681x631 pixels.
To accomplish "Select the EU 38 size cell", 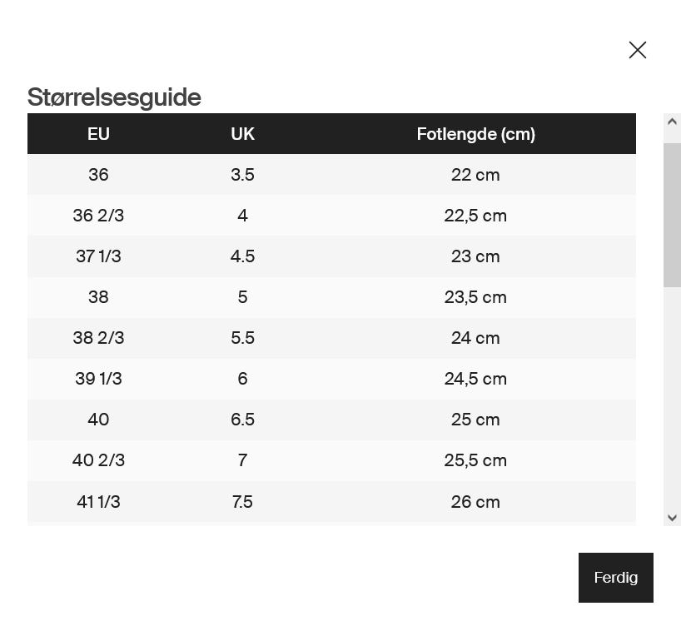I will (x=98, y=297).
